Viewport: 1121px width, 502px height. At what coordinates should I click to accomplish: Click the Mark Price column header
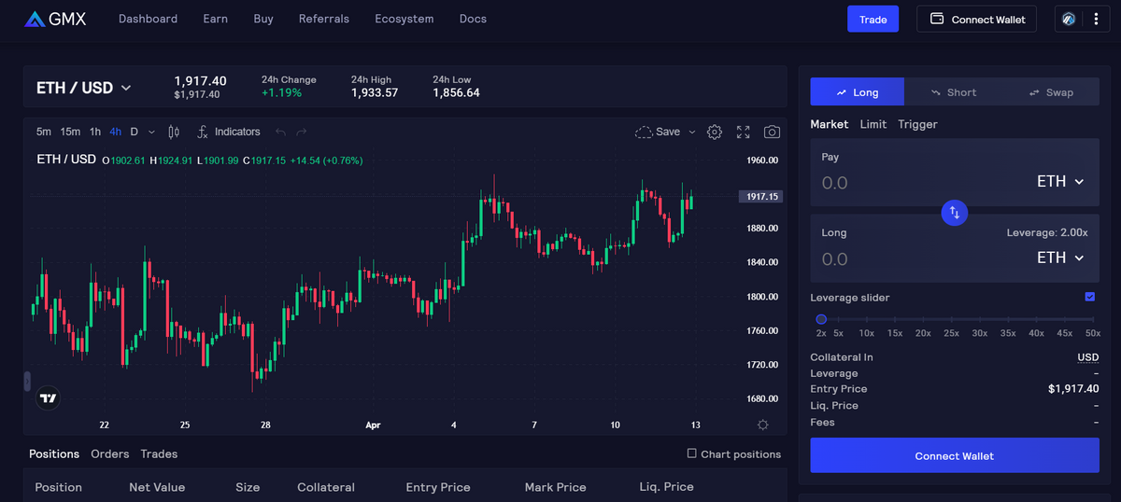pos(555,487)
